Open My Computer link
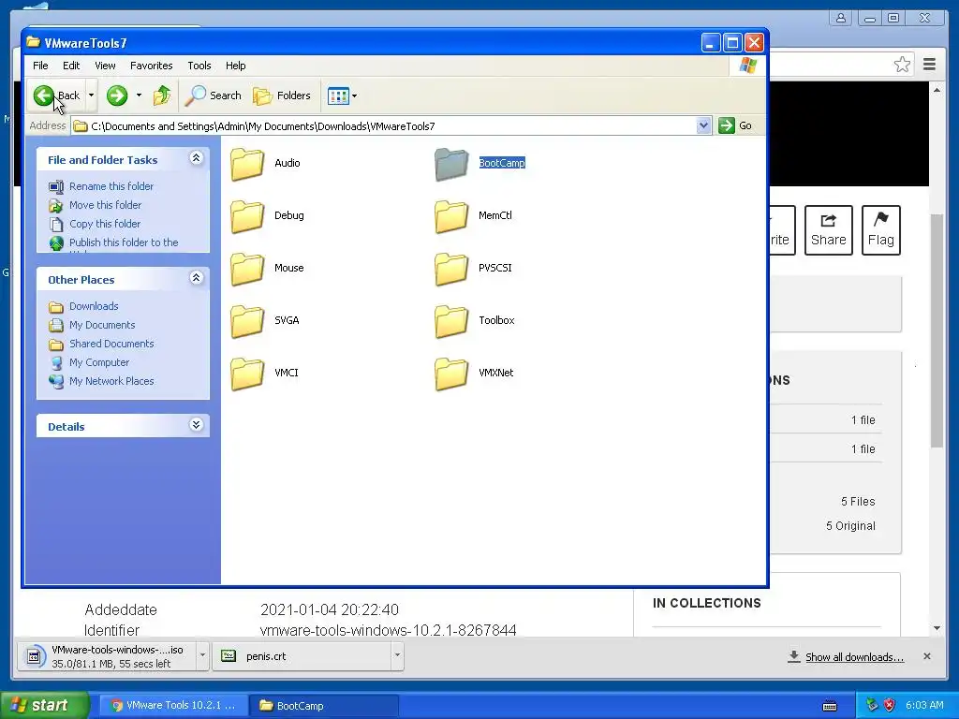Screen dimensions: 959x719 pyautogui.click(x=99, y=362)
